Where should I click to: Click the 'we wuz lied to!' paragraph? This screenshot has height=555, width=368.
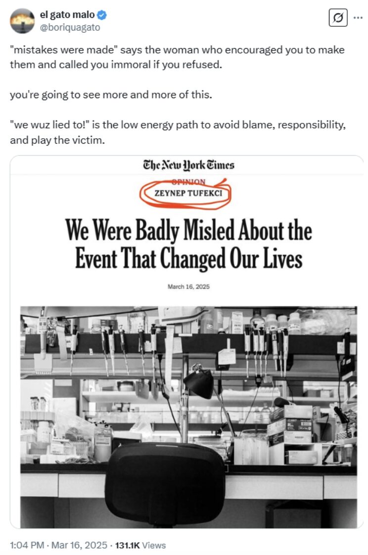click(x=177, y=132)
